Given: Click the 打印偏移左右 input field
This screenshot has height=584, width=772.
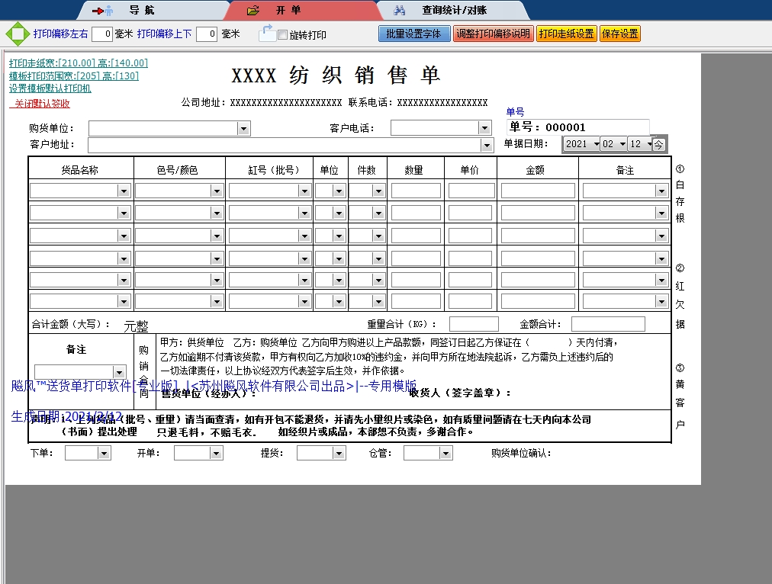Looking at the screenshot, I should click(x=101, y=34).
